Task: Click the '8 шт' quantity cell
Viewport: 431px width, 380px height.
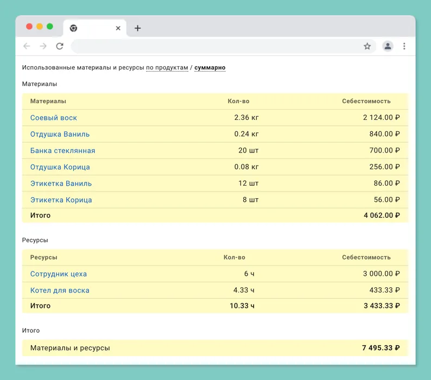Action: tap(250, 200)
